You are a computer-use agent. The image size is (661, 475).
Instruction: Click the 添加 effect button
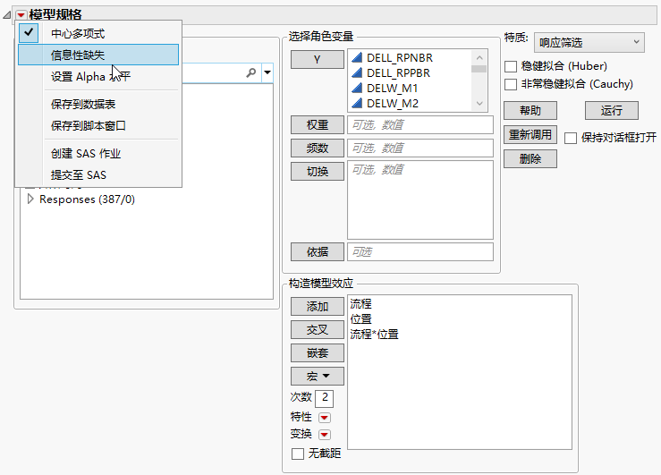tap(317, 307)
